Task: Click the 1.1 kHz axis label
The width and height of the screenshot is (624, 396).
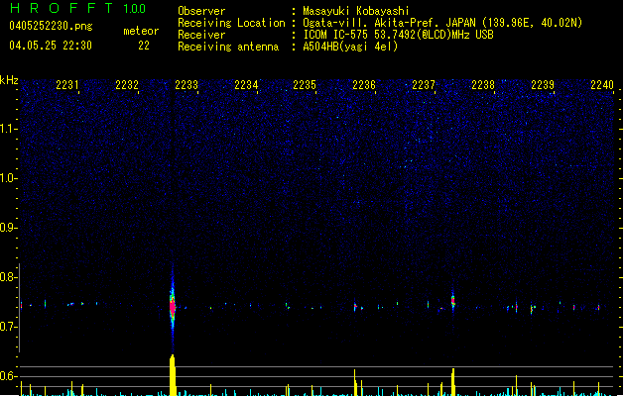Action: pyautogui.click(x=8, y=129)
